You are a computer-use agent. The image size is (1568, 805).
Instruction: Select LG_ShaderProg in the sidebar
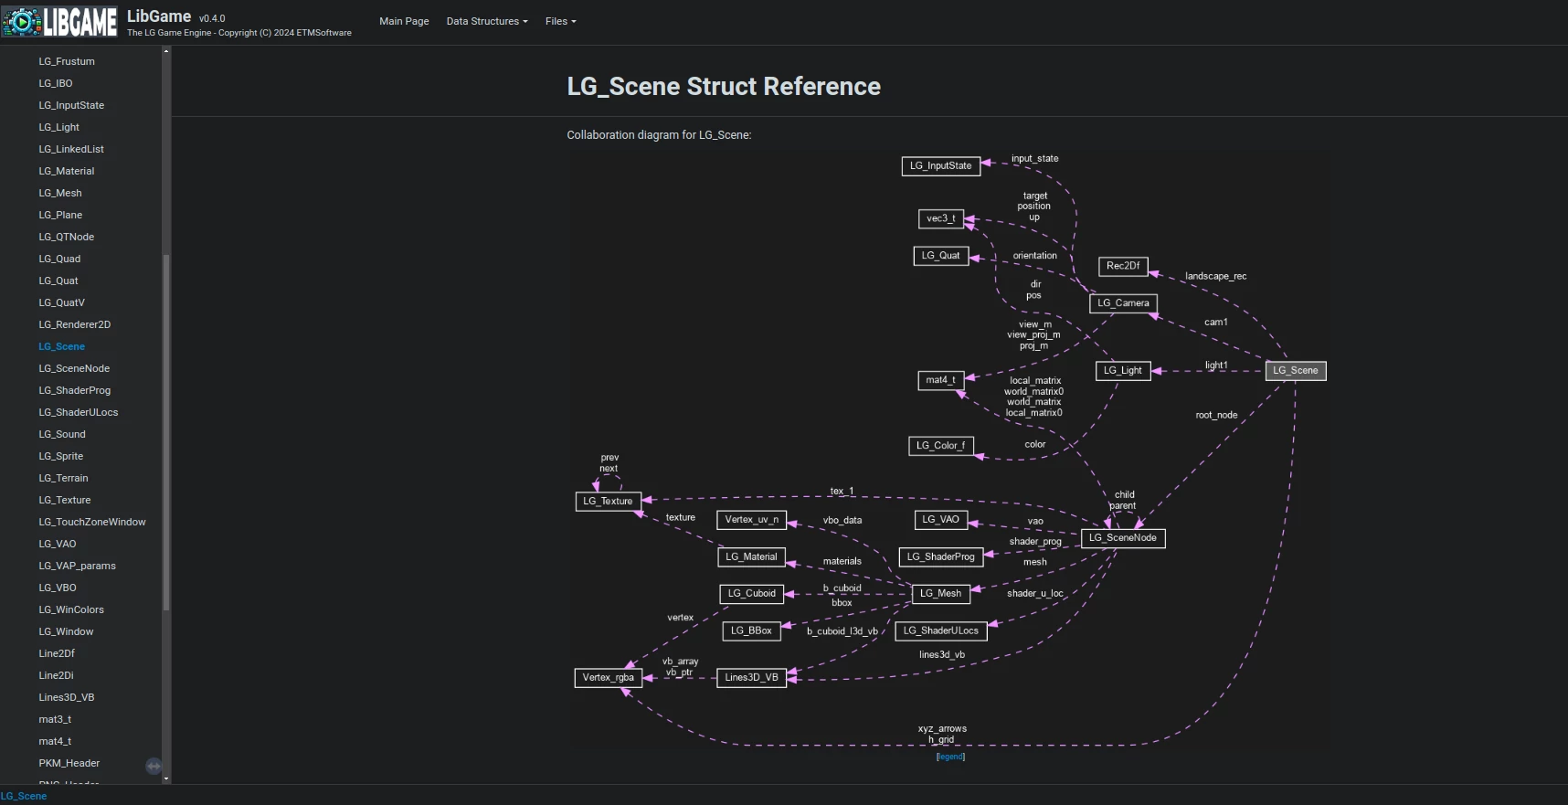pos(75,390)
